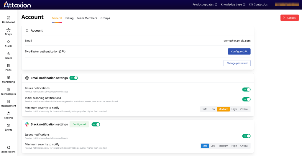Viewport: 302px width, 156px height.
Task: Open Monitoring from the sidebar
Action: (8, 78)
